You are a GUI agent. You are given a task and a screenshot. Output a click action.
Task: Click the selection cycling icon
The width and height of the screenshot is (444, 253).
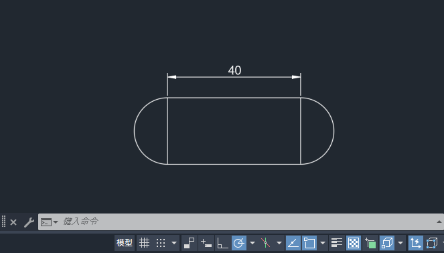(x=370, y=243)
